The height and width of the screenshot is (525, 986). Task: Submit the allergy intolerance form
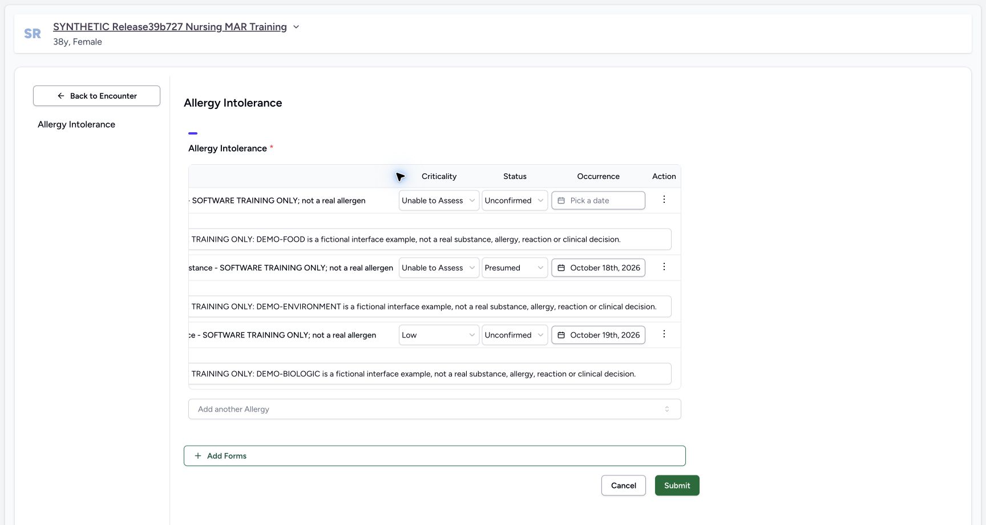tap(677, 486)
